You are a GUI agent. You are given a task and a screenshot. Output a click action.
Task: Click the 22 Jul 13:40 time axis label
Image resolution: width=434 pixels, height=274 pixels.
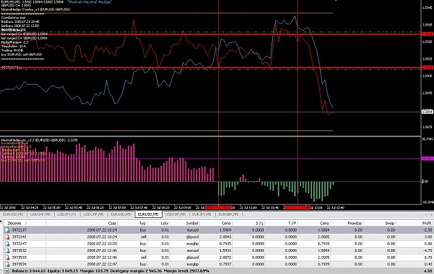tap(335, 207)
